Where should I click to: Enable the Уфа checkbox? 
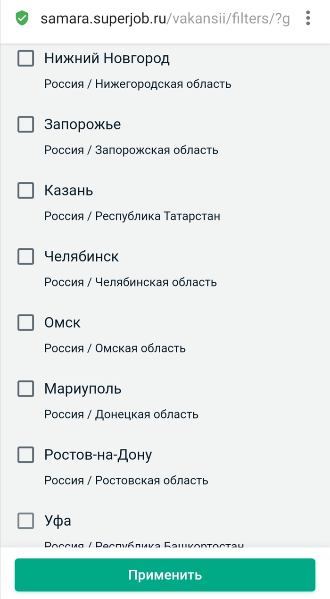25,521
